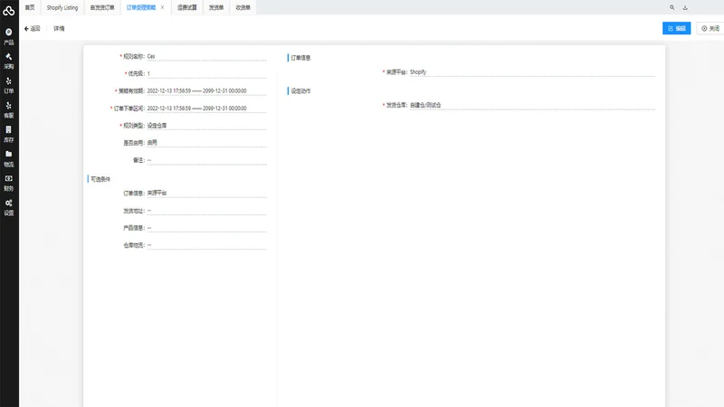Open the 产品 (Products) sidebar icon
This screenshot has height=407, width=724.
[x=9, y=36]
